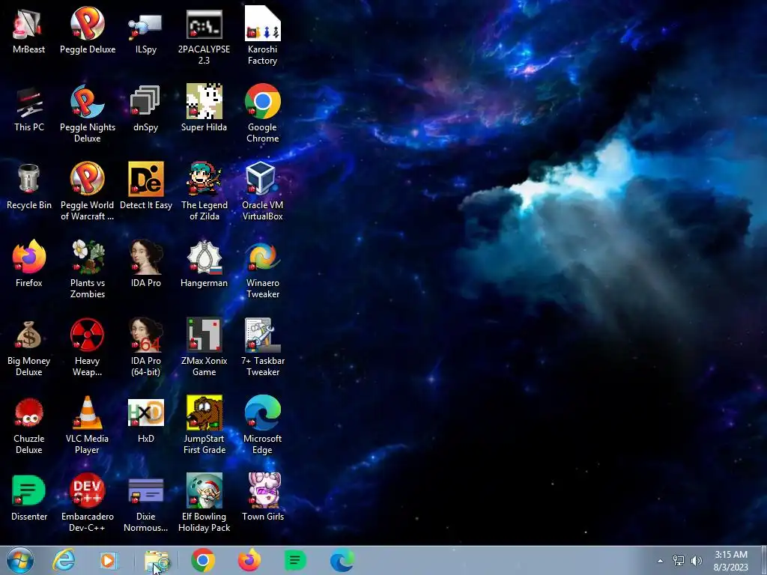Launch Internet Explorer from the taskbar
767x575 pixels.
point(64,560)
